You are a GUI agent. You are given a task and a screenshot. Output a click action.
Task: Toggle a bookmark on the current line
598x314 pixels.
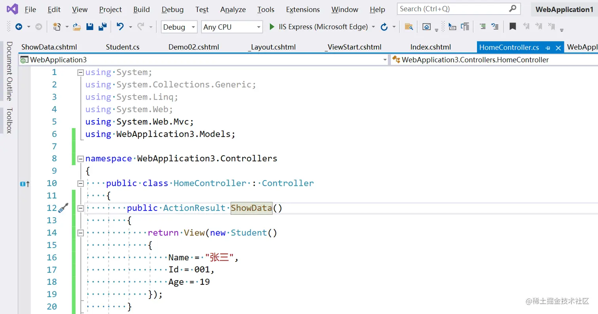pos(513,27)
